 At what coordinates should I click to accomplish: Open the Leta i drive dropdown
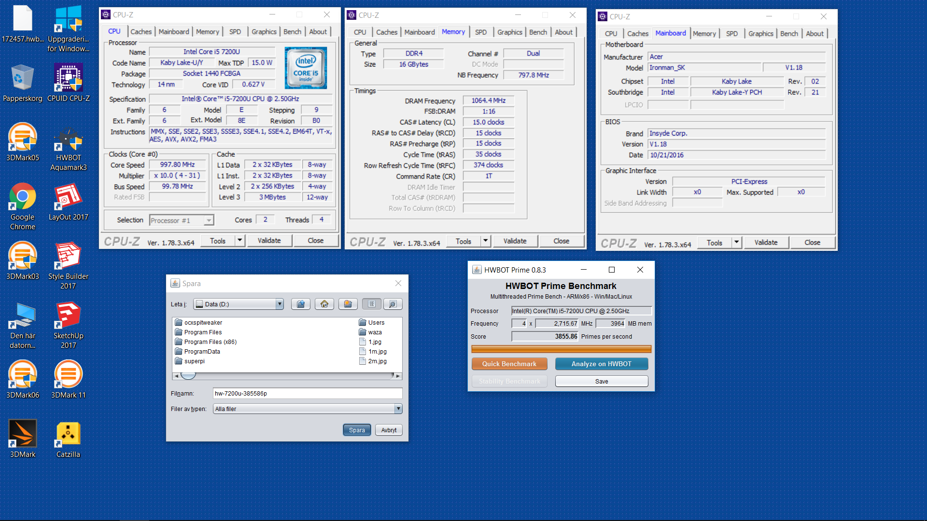tap(279, 304)
